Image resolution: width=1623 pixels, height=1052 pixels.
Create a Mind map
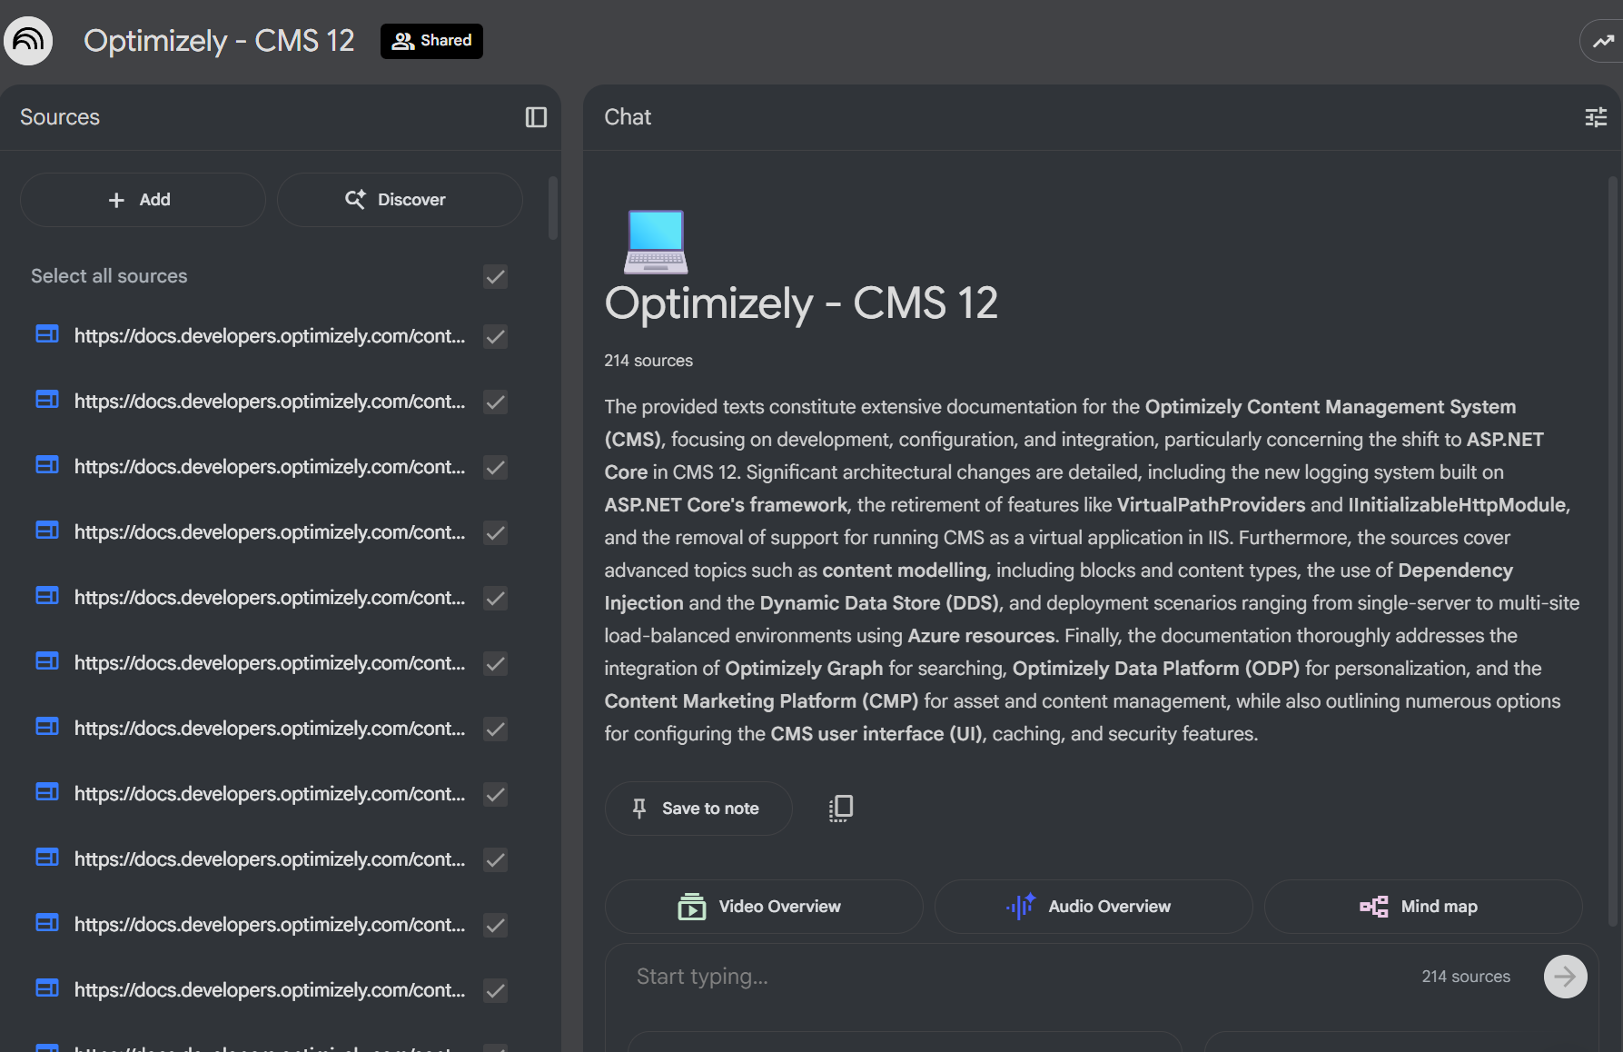tap(1422, 907)
